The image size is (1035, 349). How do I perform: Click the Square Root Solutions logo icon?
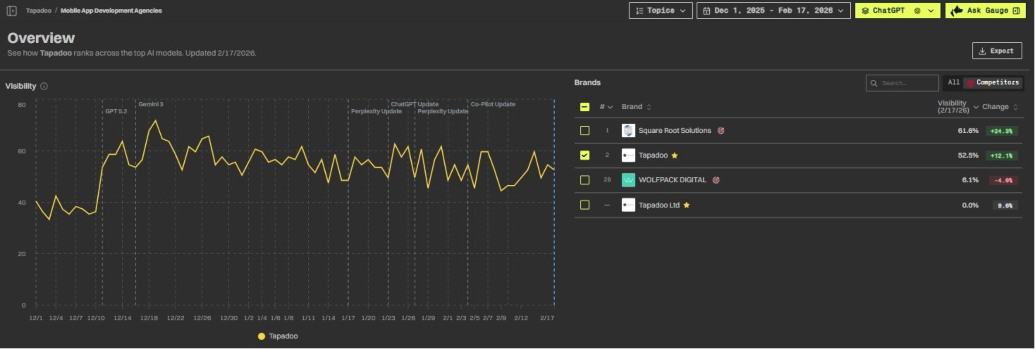point(628,130)
